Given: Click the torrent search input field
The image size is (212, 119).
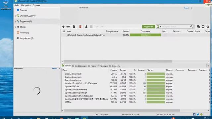Looking at the screenshot, I should [x=176, y=26].
